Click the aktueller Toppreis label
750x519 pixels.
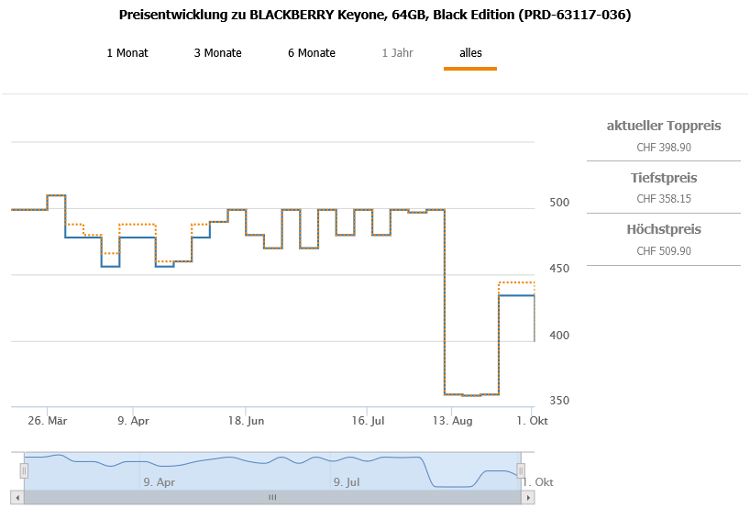(664, 126)
